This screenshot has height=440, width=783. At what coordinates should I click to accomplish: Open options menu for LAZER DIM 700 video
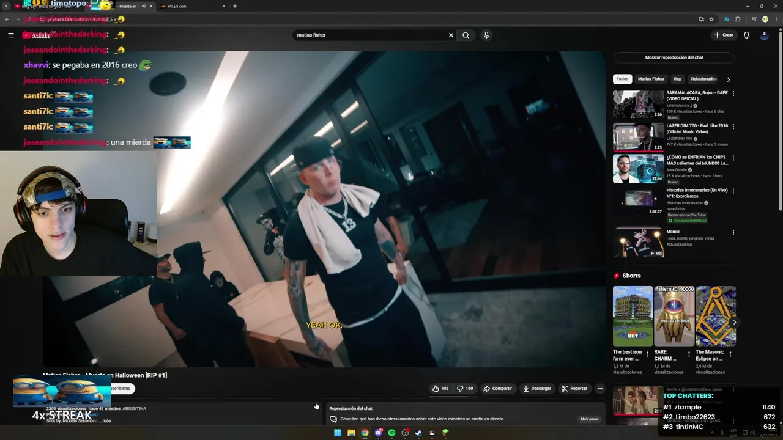[x=733, y=126]
